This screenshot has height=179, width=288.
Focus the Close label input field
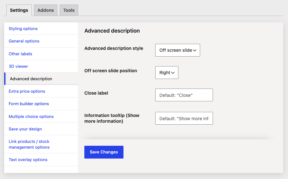click(x=184, y=95)
